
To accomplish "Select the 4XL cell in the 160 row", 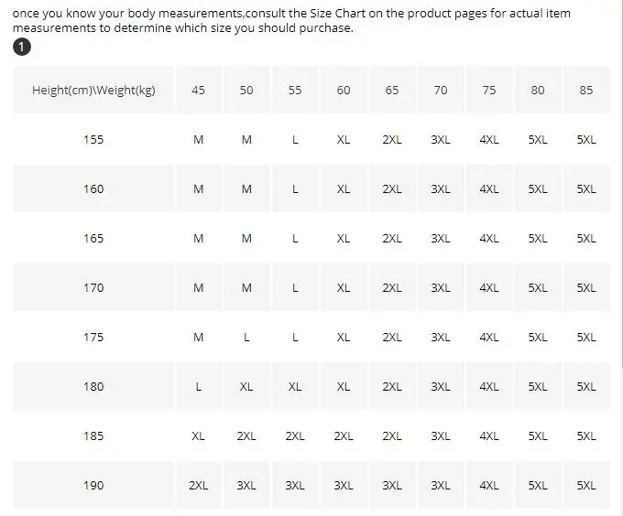I will (489, 189).
